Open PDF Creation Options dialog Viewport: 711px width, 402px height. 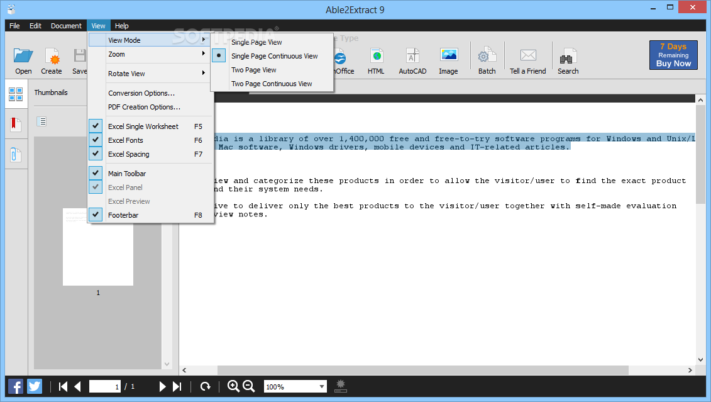coord(151,107)
